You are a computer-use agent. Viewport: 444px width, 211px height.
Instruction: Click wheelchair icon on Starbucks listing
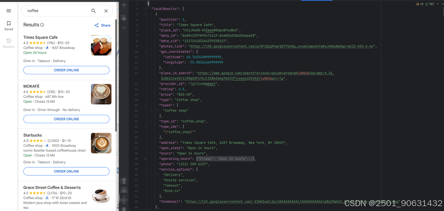47,146
